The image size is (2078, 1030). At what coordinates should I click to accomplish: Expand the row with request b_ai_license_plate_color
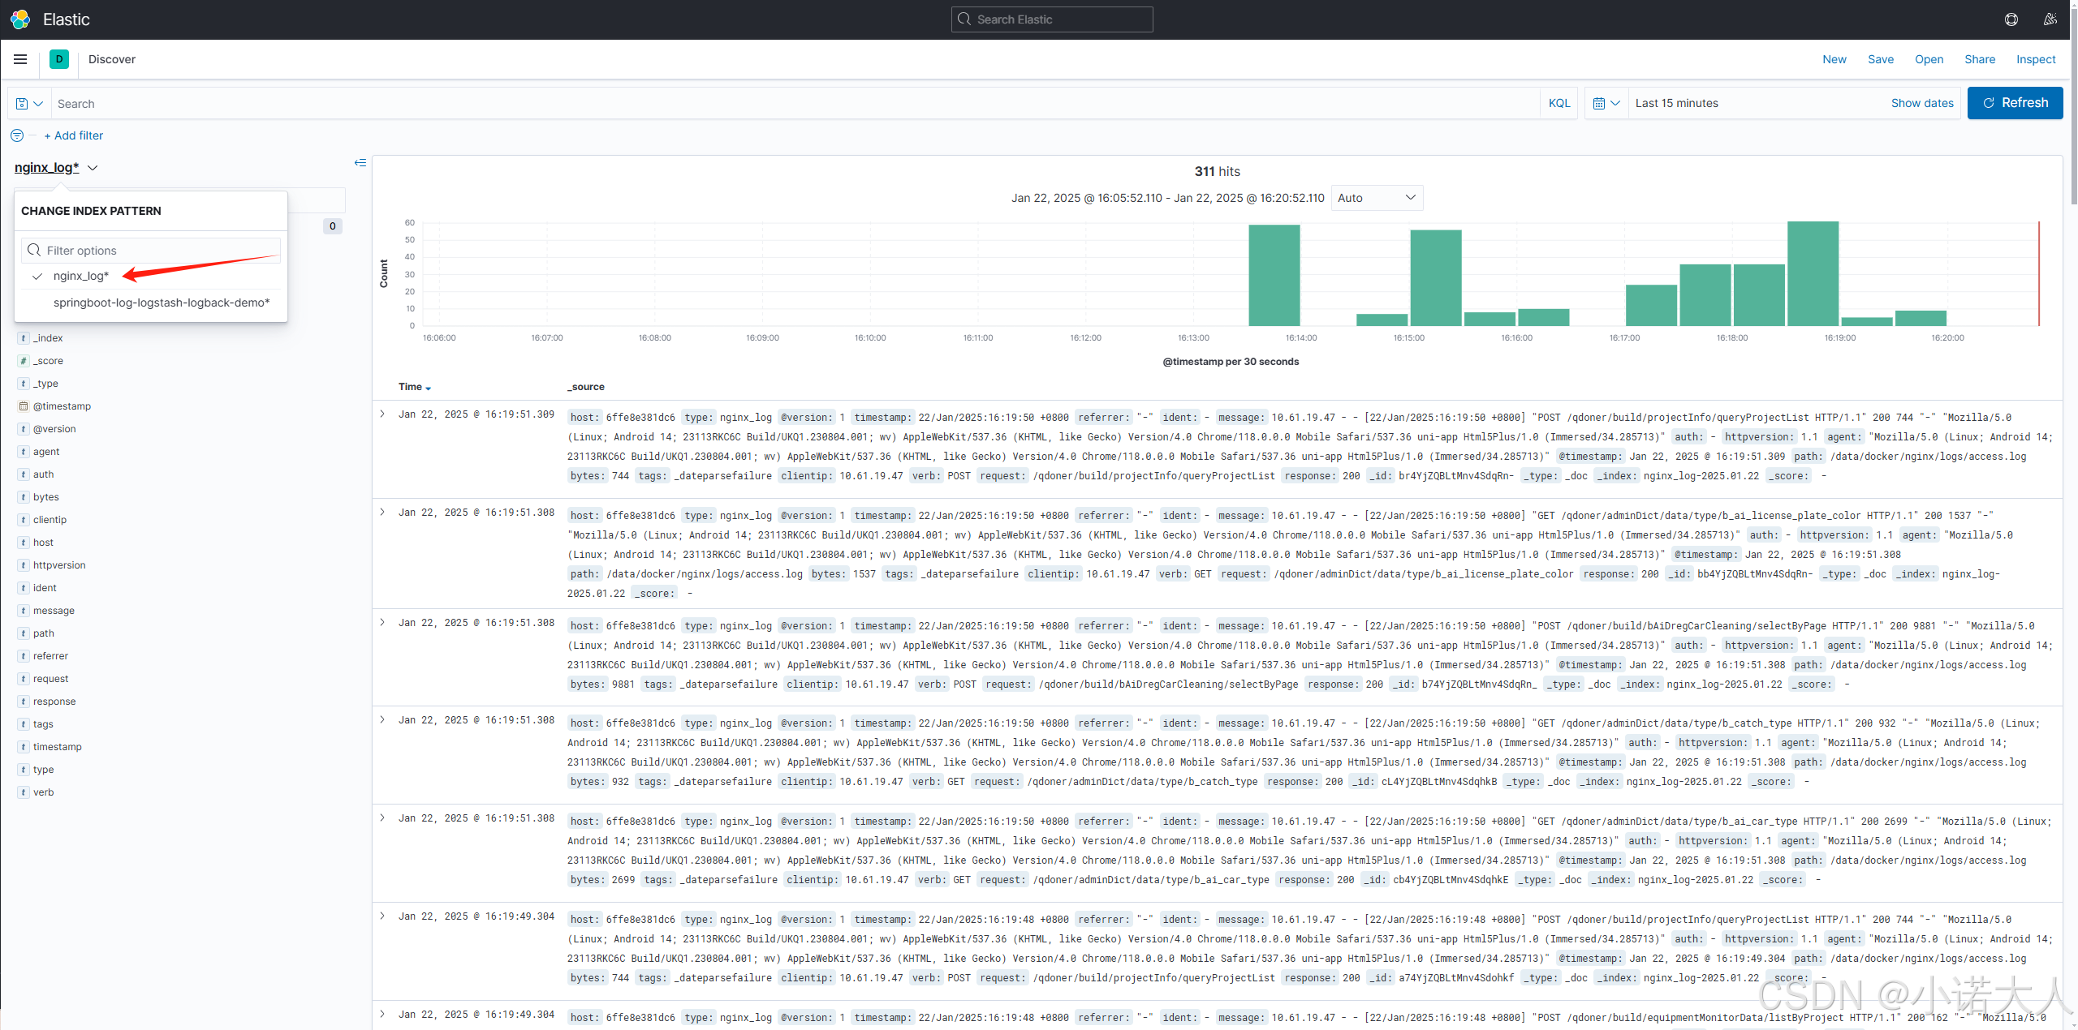pos(382,513)
